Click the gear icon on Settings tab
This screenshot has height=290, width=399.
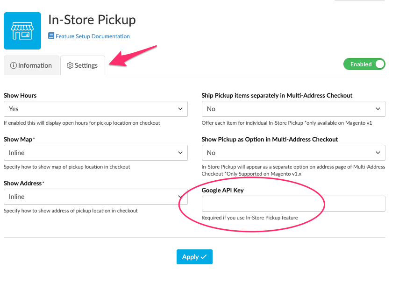click(x=70, y=65)
